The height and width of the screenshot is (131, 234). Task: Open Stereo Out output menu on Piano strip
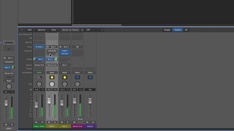tap(39, 65)
